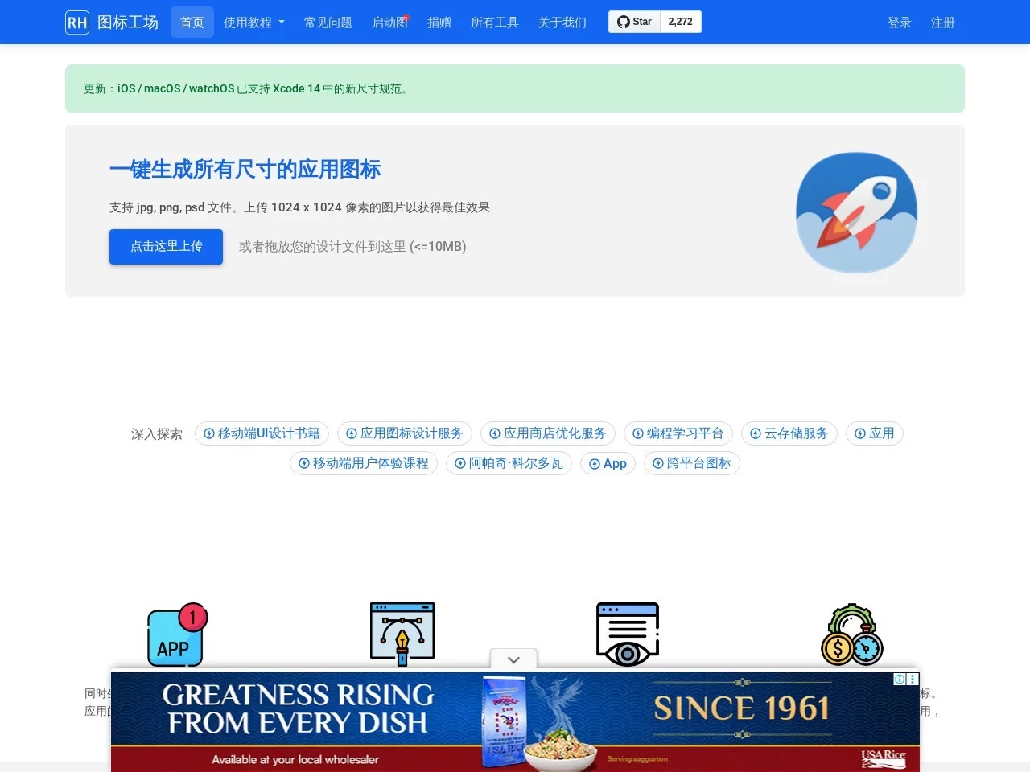
Task: Click the RH logo icon in navbar
Action: [76, 22]
